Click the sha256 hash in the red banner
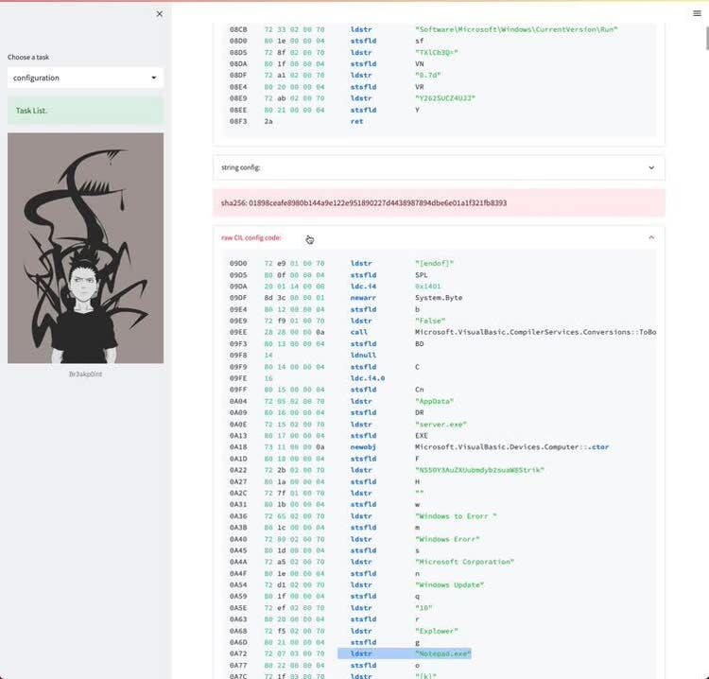The height and width of the screenshot is (679, 709). click(x=364, y=203)
